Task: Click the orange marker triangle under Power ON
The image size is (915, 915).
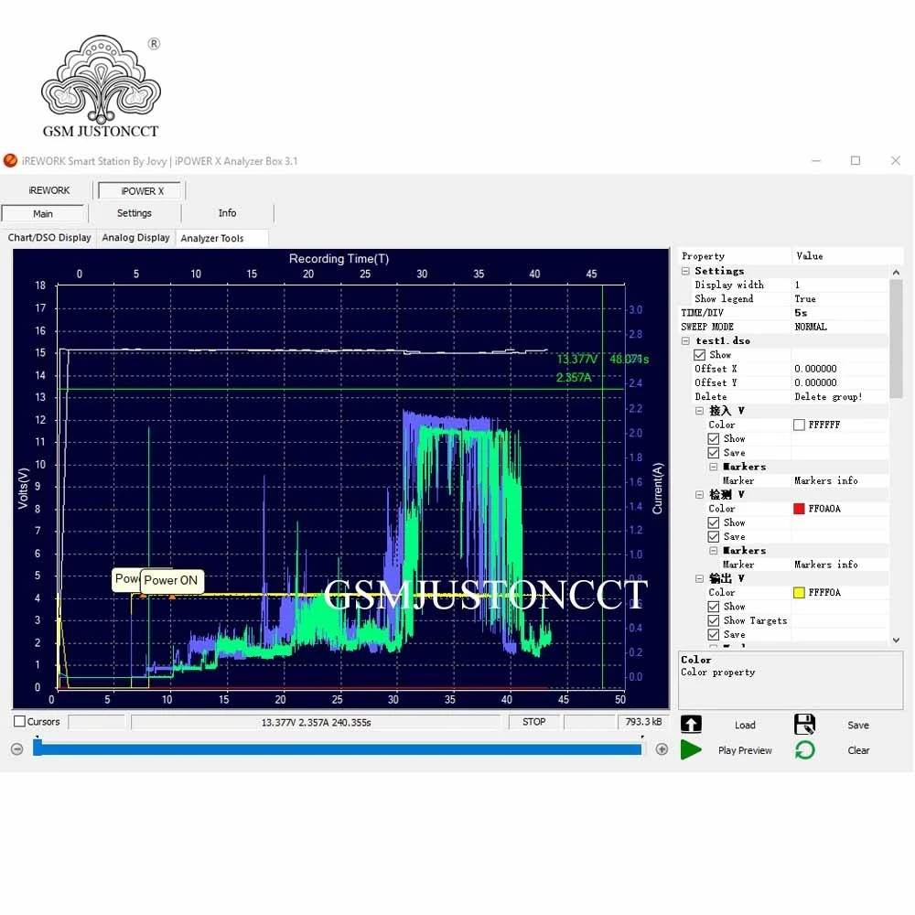Action: 172,597
